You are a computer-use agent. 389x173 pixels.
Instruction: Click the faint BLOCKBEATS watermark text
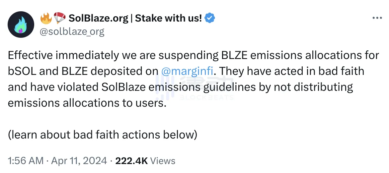point(206,97)
